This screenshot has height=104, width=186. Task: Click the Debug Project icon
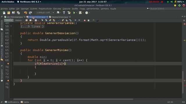pyautogui.click(x=80, y=13)
